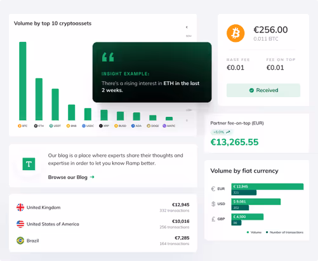Open the Browse our Blog link
Viewport: 318px width, 261px height.
[71, 177]
